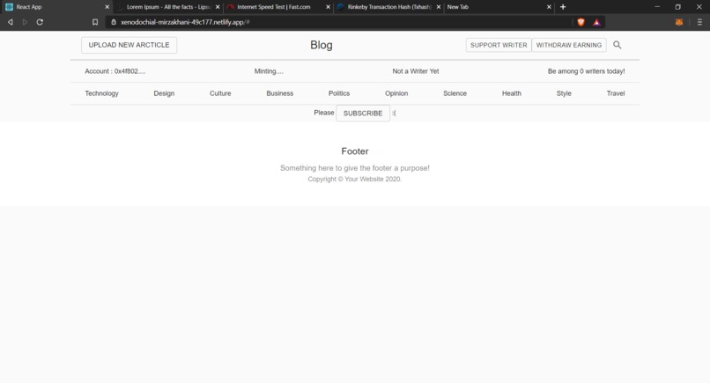This screenshot has width=710, height=383.
Task: Close the Lorem Ipsum tab
Action: coord(218,7)
